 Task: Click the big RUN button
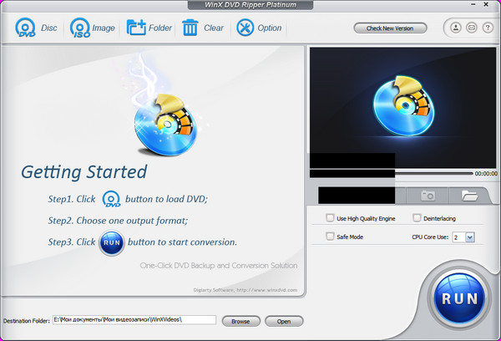pyautogui.click(x=459, y=298)
